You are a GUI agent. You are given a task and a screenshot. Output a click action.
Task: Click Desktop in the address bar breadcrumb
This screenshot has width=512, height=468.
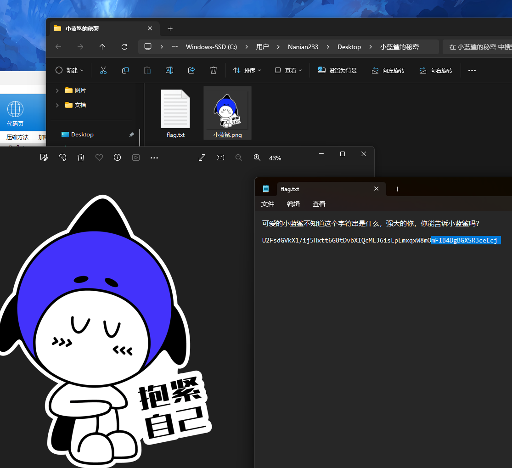click(x=349, y=47)
